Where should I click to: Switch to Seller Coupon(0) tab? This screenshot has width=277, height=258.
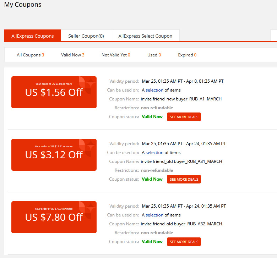click(x=86, y=36)
